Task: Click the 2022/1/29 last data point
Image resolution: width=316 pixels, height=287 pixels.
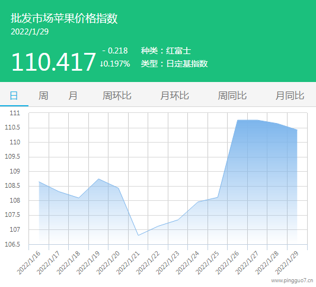Action: click(x=297, y=130)
